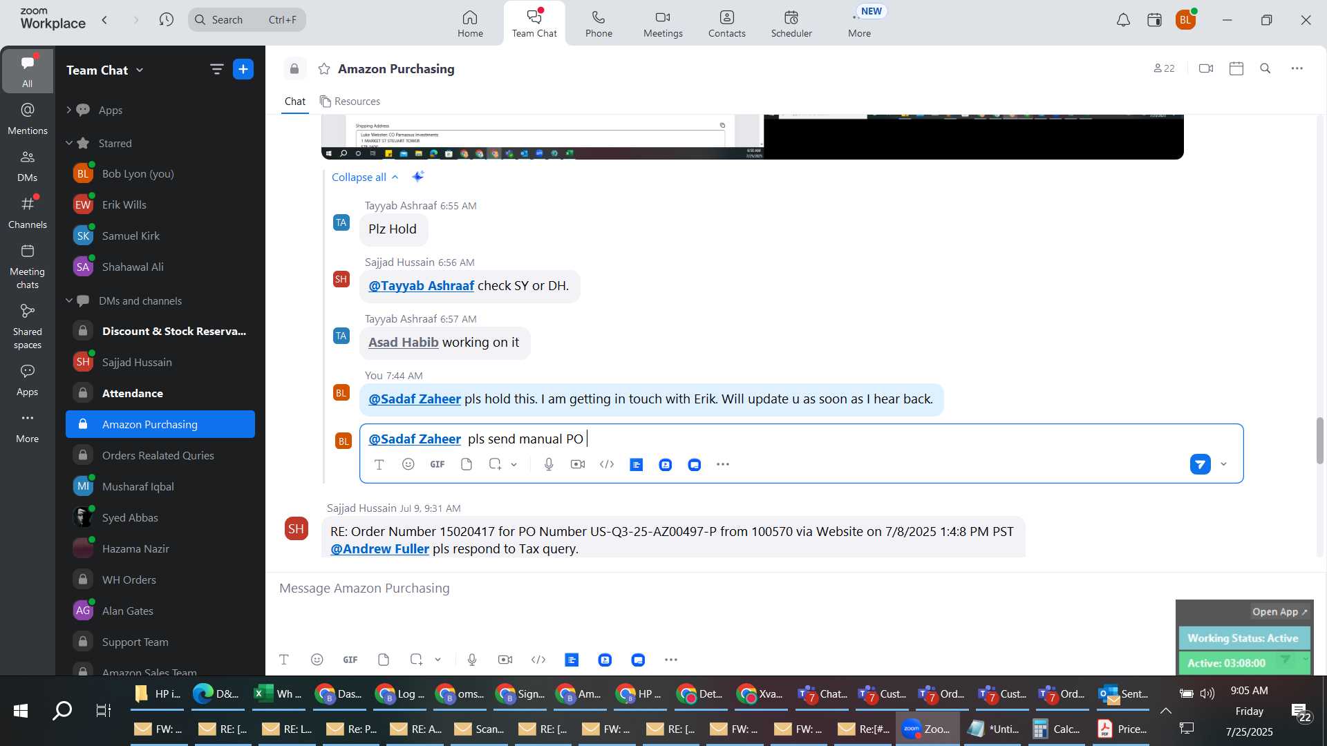The image size is (1327, 746).
Task: Open chat with Erik Wills
Action: click(x=160, y=205)
